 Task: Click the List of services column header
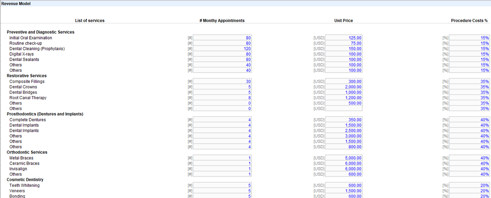90,21
